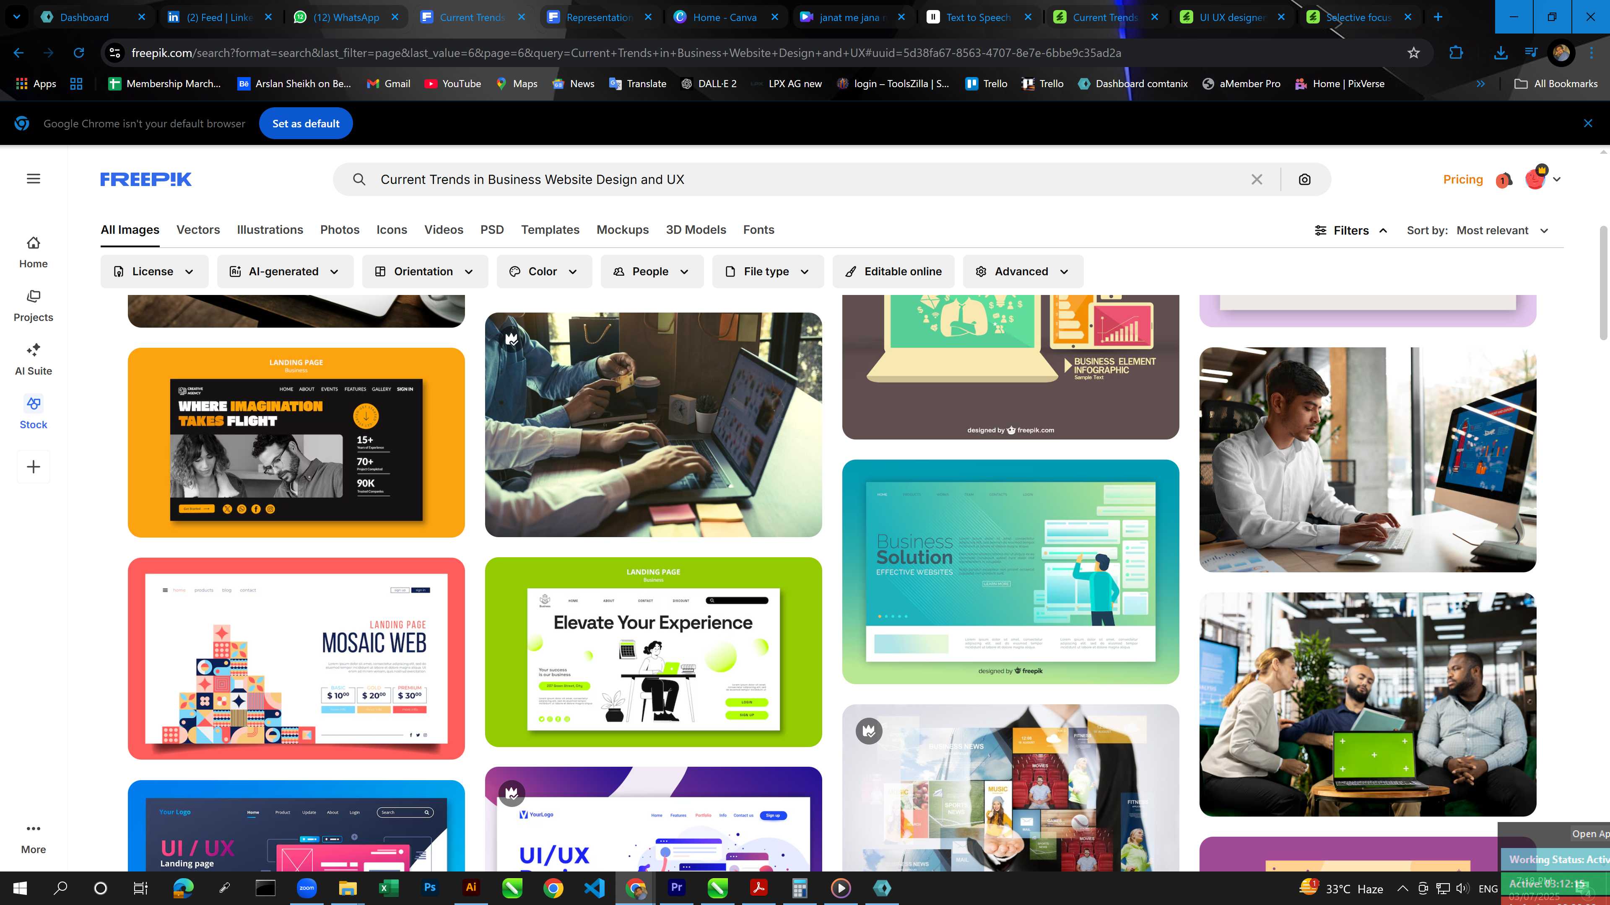Screen dimensions: 1610x905
Task: Collapse the Filters panel
Action: coord(1350,230)
